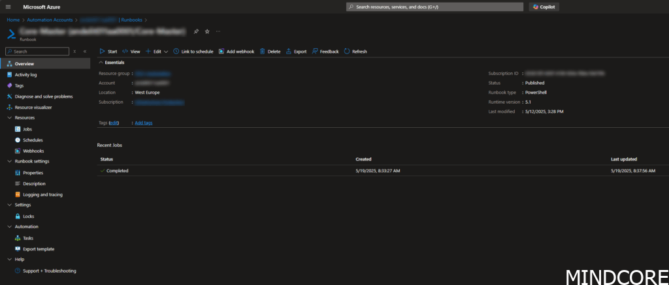Collapse the Essentials section
This screenshot has height=285, width=669.
pyautogui.click(x=101, y=63)
